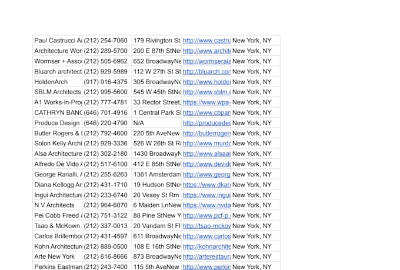Screen dimensions: 400x270
Task: Click the Solon Kelly Archi cell
Action: click(58, 144)
